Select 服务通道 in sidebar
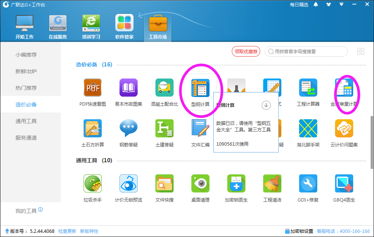Screen dimensions: 374x237 [x=26, y=138]
